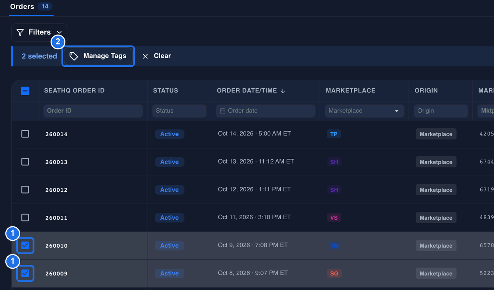Open the Order date filter picker
Screen dimensions: 494x290
tap(266, 111)
